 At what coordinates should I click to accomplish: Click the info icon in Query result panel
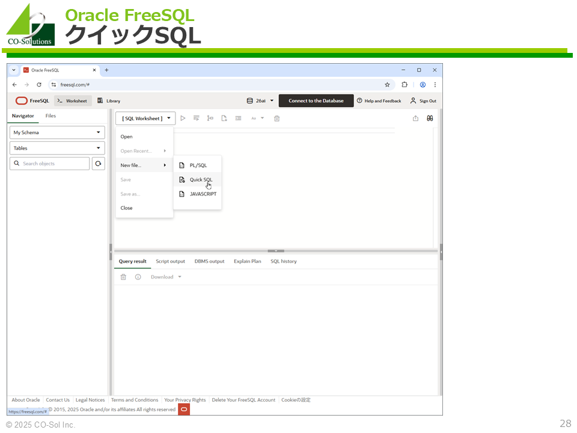[138, 277]
